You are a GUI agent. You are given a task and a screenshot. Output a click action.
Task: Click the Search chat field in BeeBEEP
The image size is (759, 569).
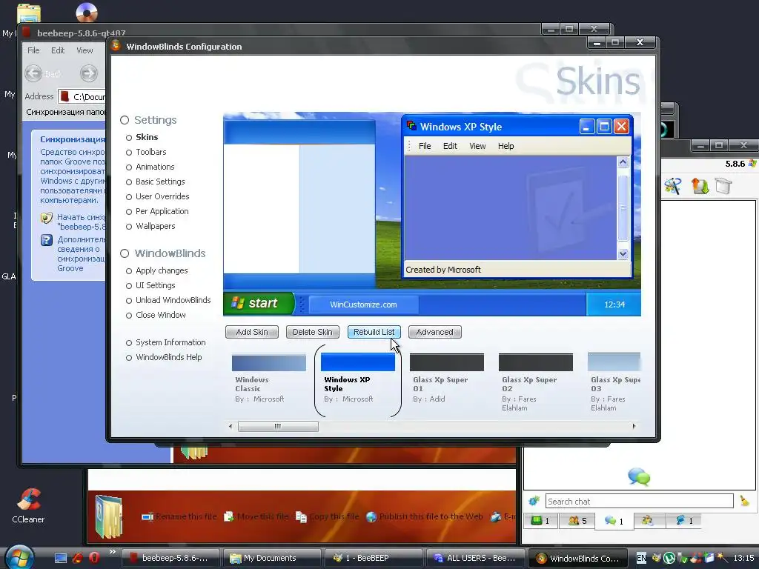coord(640,502)
